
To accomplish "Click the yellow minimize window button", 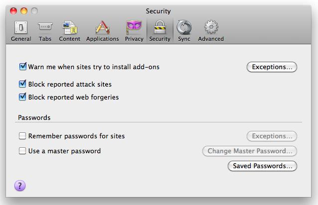I will click(x=24, y=11).
